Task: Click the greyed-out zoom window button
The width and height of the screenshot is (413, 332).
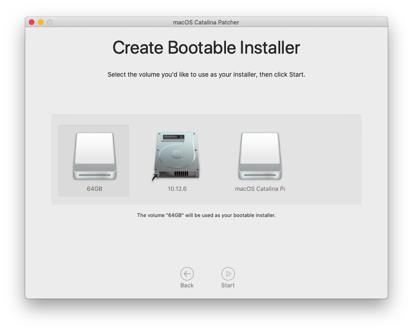Action: pos(50,22)
